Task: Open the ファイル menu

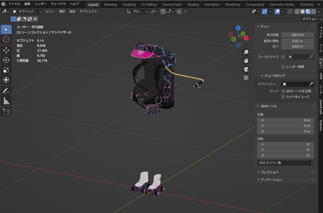Action: click(14, 4)
